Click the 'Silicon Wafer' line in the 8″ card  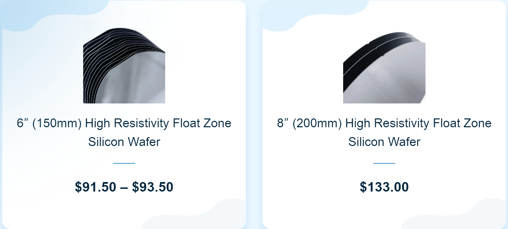(x=384, y=142)
